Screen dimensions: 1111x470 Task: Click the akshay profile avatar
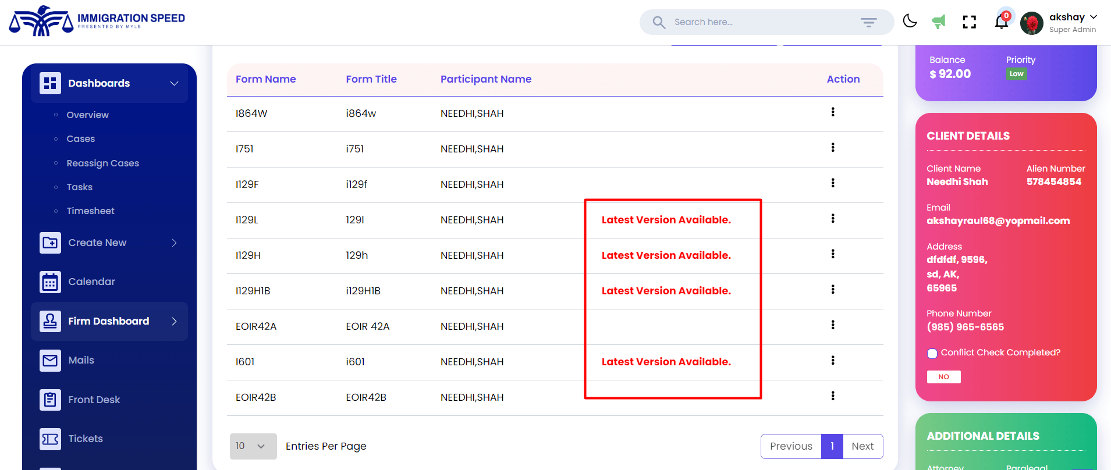tap(1031, 23)
